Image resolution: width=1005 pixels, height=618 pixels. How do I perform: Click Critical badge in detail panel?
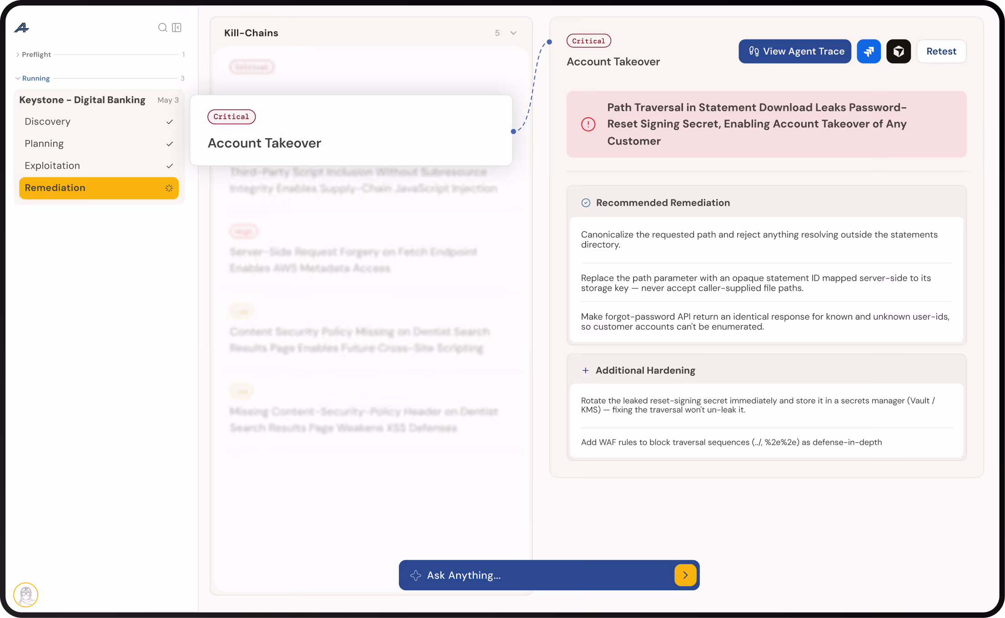pyautogui.click(x=589, y=41)
